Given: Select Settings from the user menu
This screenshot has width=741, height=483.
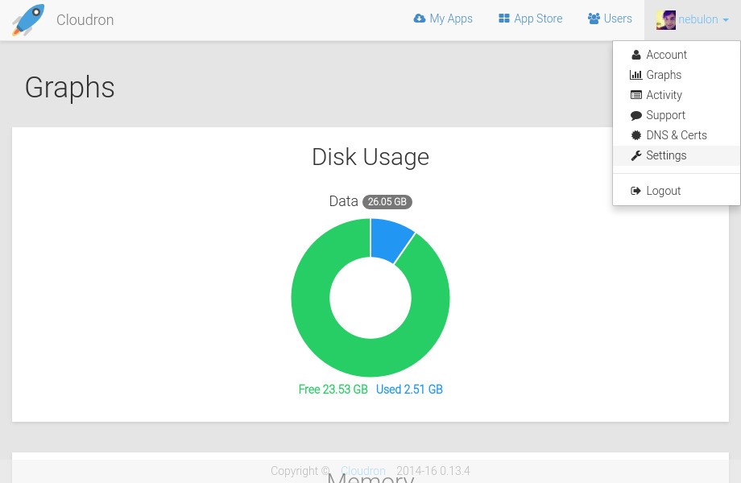Looking at the screenshot, I should tap(666, 155).
